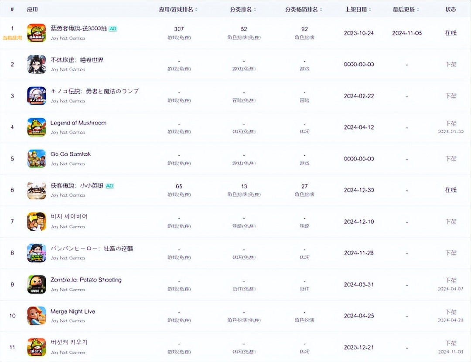
Task: Click the green AD badge beside 侠客傳說
Action: (x=109, y=185)
